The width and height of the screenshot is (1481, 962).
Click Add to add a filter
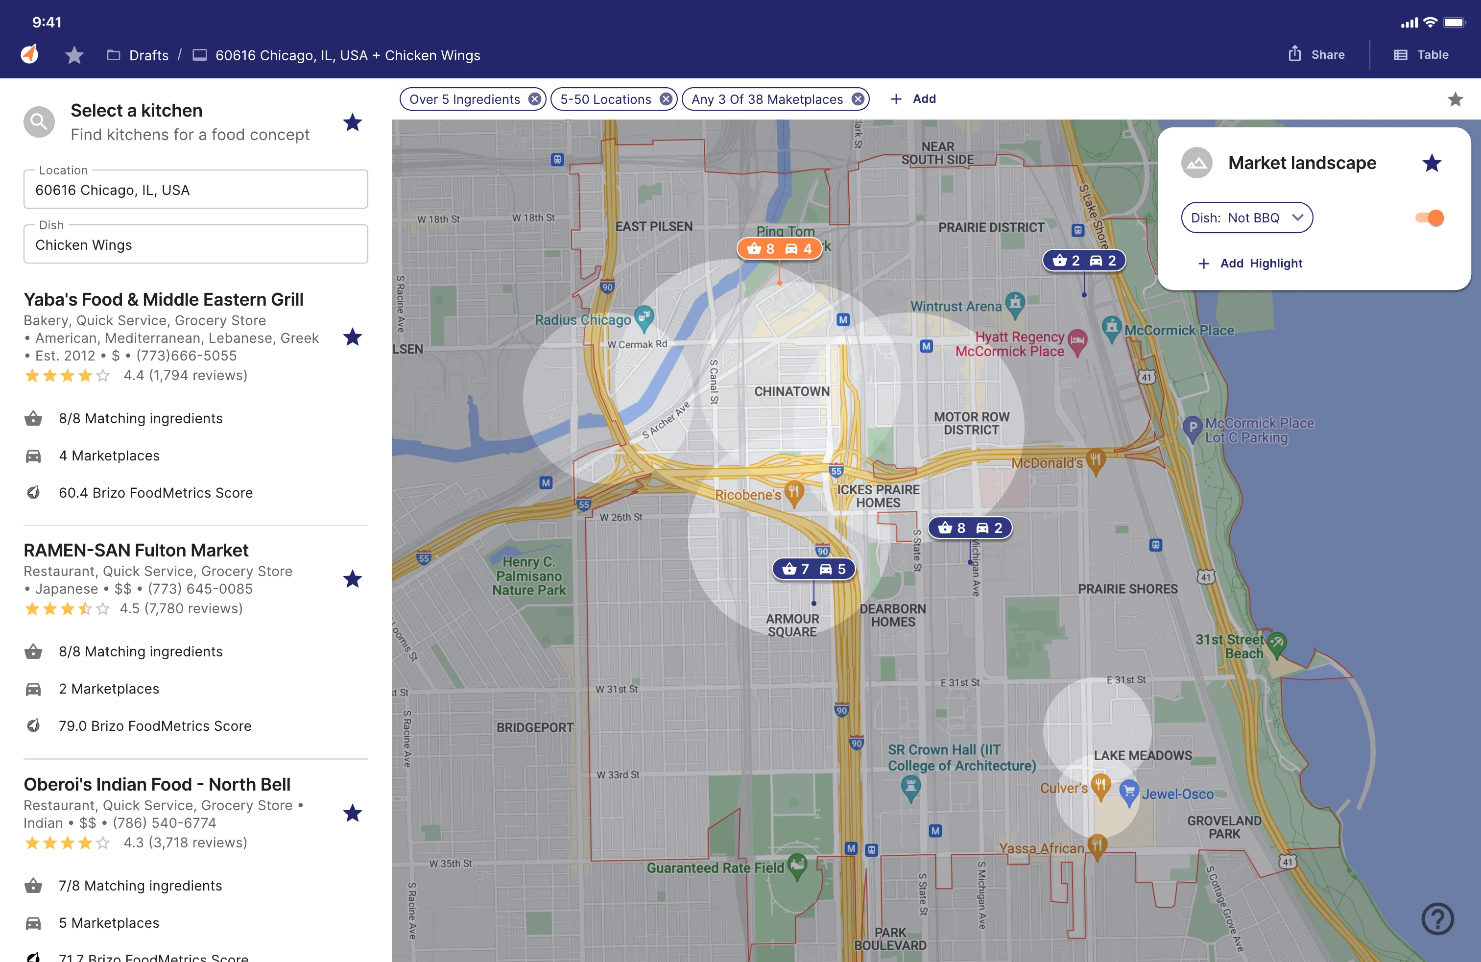[x=913, y=98]
